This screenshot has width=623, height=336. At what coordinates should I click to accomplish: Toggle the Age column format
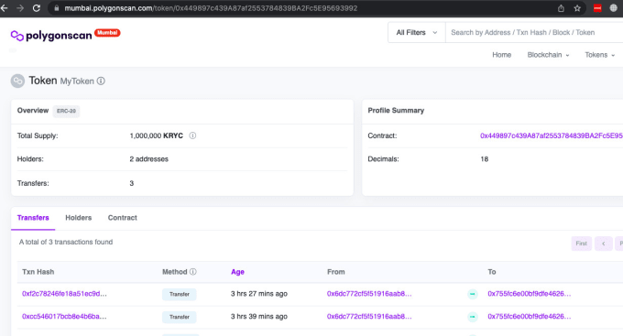(x=237, y=272)
